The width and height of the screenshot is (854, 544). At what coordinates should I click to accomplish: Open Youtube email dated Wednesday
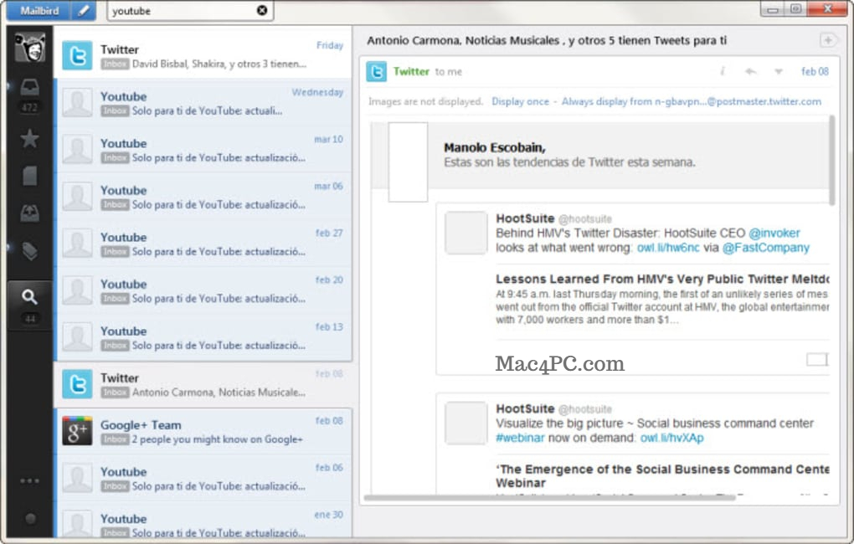tap(203, 103)
